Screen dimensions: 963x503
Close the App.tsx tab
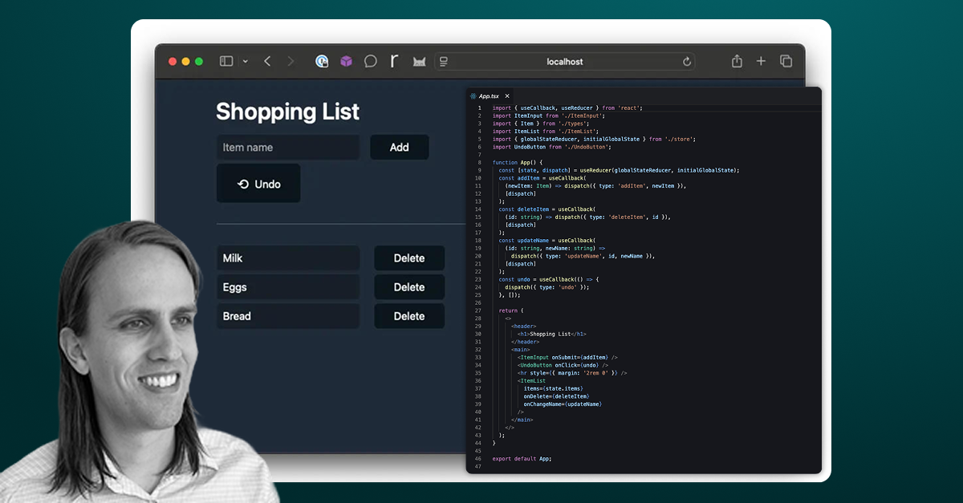click(x=507, y=95)
